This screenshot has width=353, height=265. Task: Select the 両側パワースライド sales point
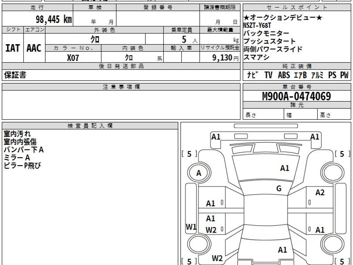coord(273,49)
